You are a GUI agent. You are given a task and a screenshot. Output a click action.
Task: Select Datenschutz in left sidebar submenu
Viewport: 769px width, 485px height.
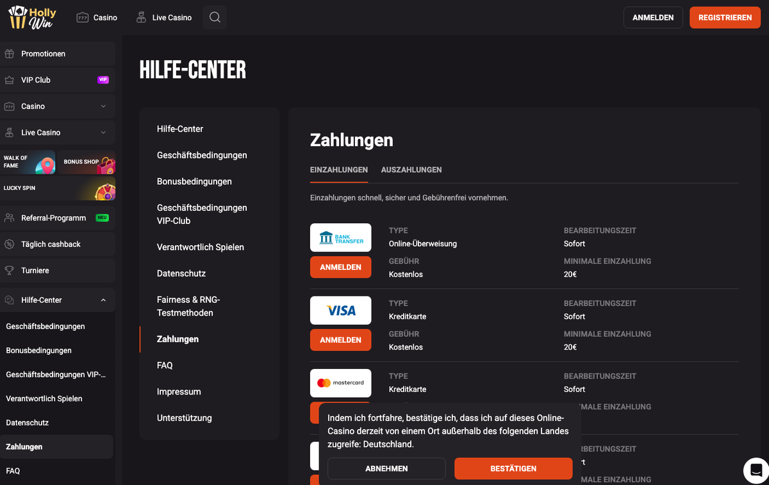coord(27,423)
